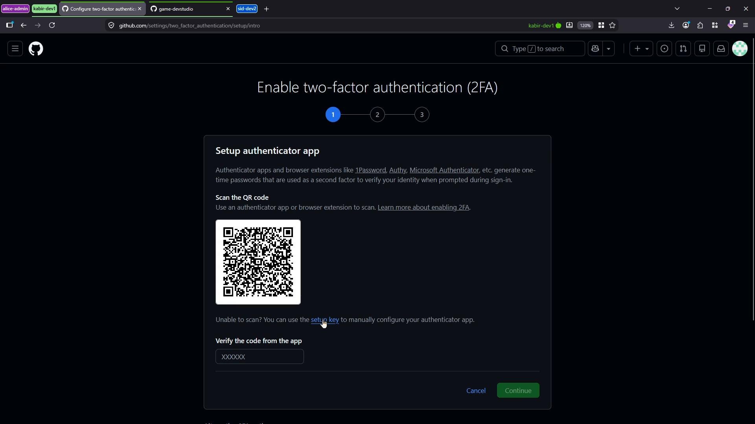Open Learn more about enabling 2FA link
Screen dimensions: 755x424
(424, 207)
